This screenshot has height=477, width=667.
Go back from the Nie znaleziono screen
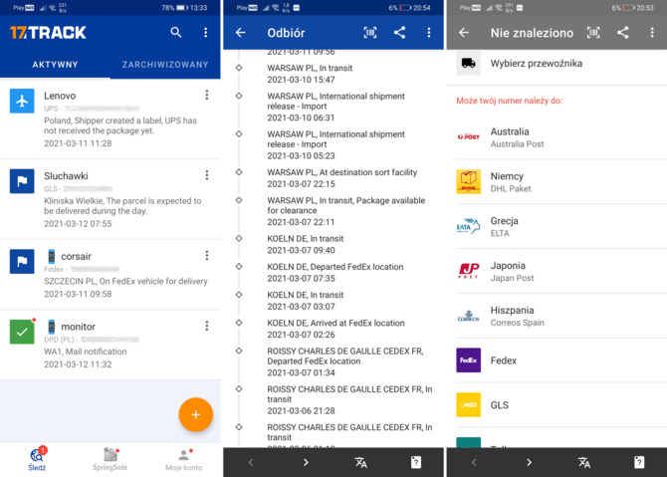(x=464, y=32)
